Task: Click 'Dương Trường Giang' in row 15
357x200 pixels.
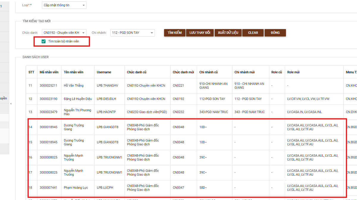Action: tap(74, 142)
